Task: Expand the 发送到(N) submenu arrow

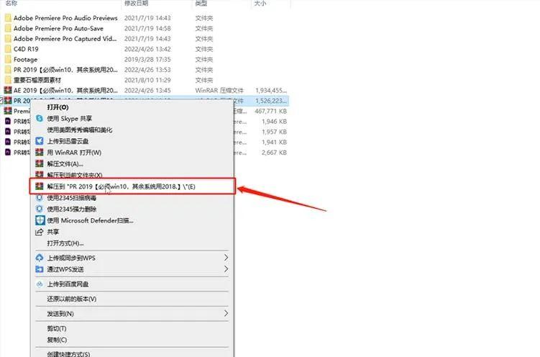Action: 226,314
